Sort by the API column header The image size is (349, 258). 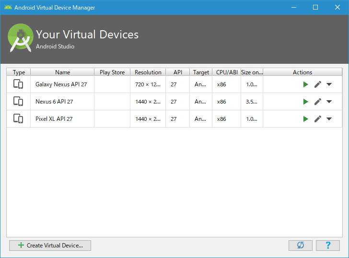(178, 72)
